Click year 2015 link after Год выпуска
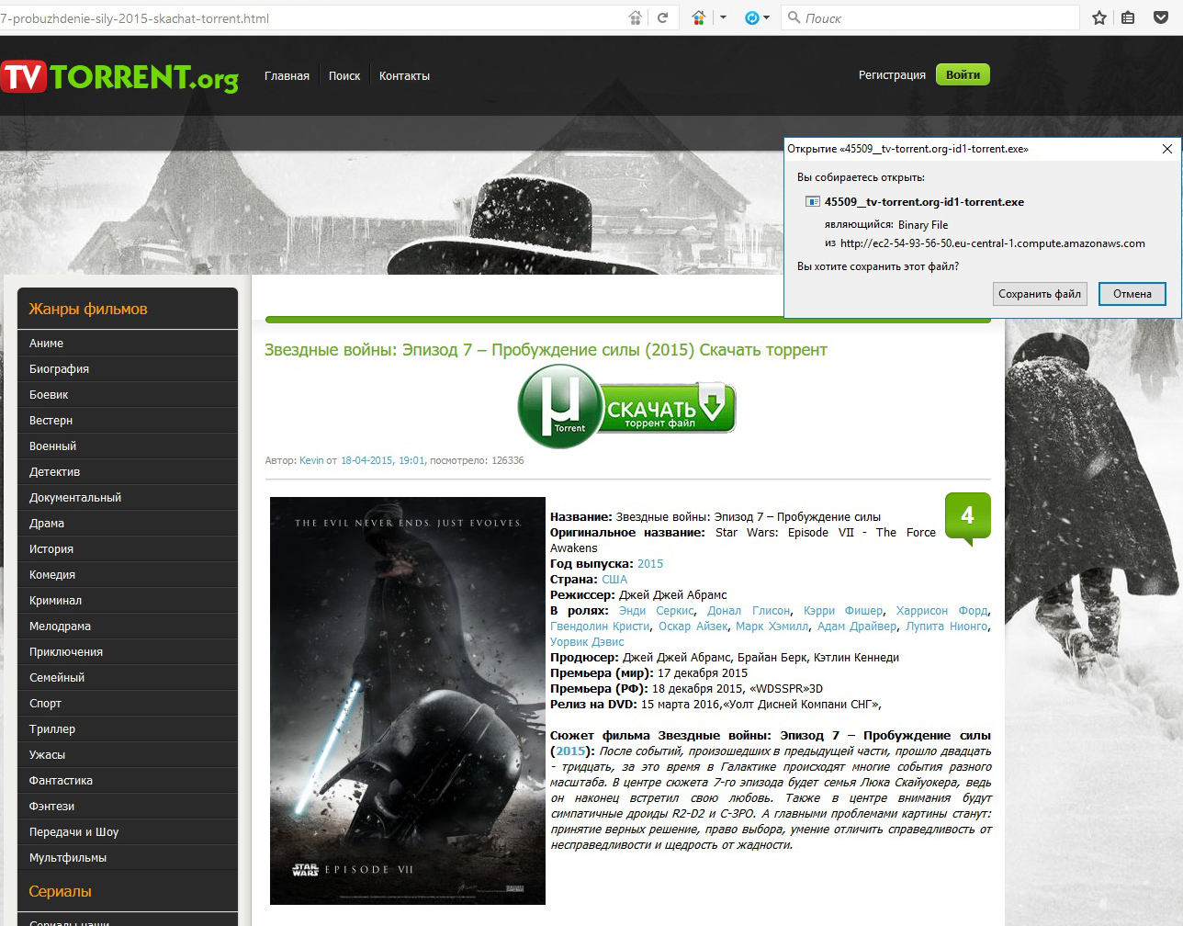1183x926 pixels. 650,564
